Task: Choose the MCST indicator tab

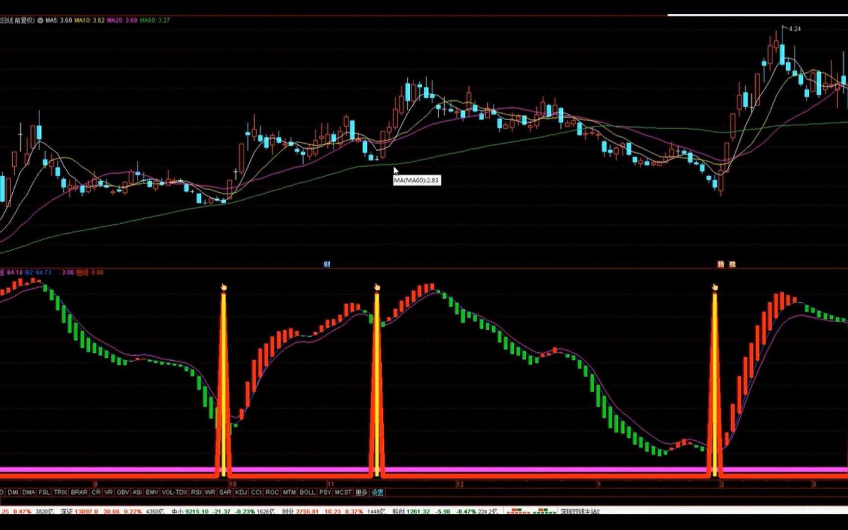Action: point(343,492)
